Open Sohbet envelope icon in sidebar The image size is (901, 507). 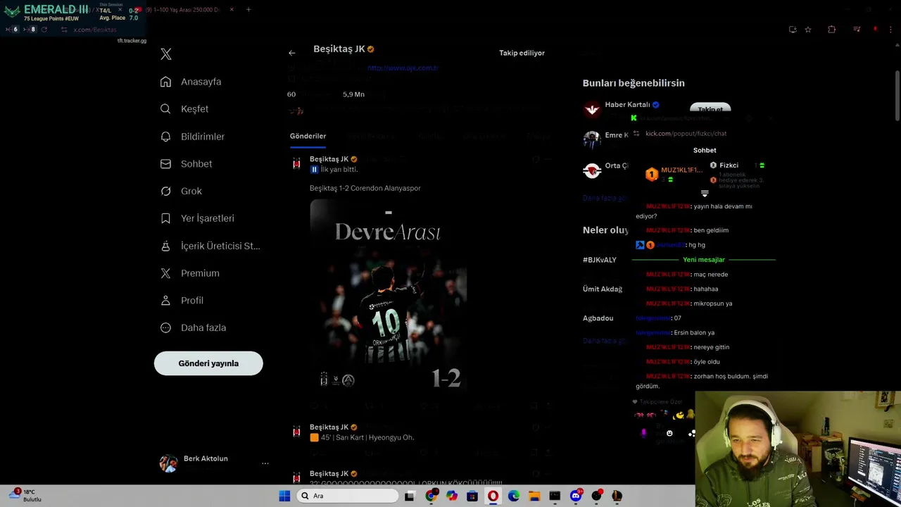tap(165, 164)
